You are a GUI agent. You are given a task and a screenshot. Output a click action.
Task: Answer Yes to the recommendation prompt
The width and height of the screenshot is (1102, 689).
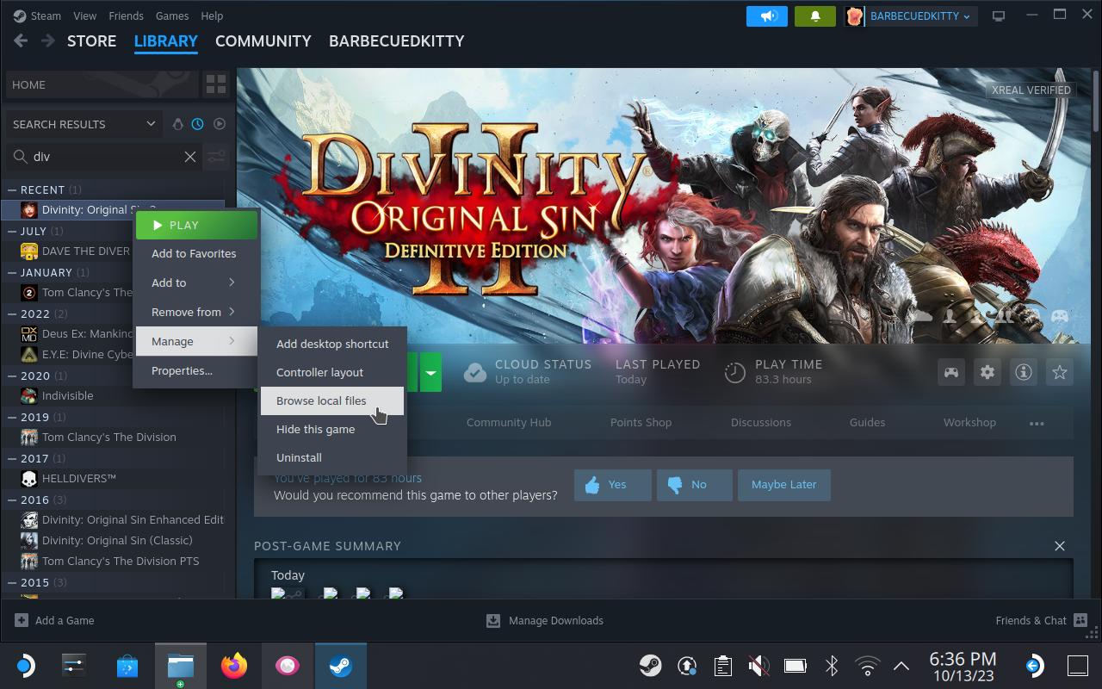pos(612,485)
